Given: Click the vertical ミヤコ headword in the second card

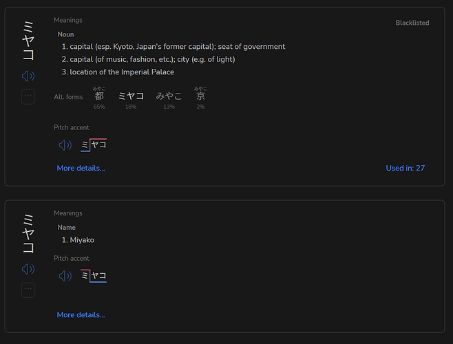Looking at the screenshot, I should [x=28, y=233].
